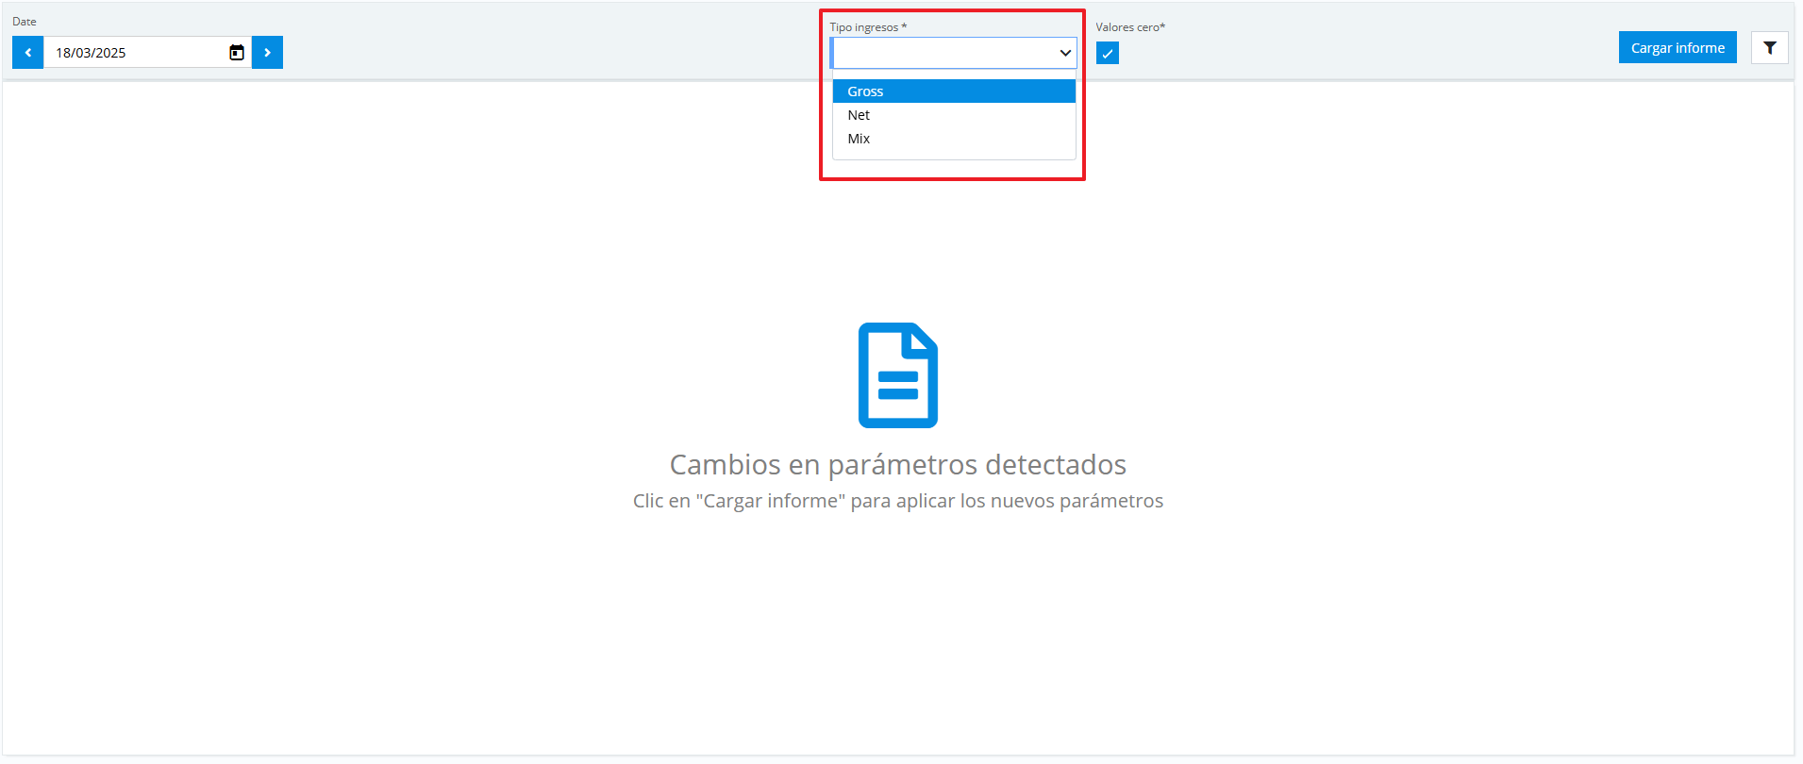The height and width of the screenshot is (764, 1803).
Task: Click empty space below the Mix option
Action: 953,154
